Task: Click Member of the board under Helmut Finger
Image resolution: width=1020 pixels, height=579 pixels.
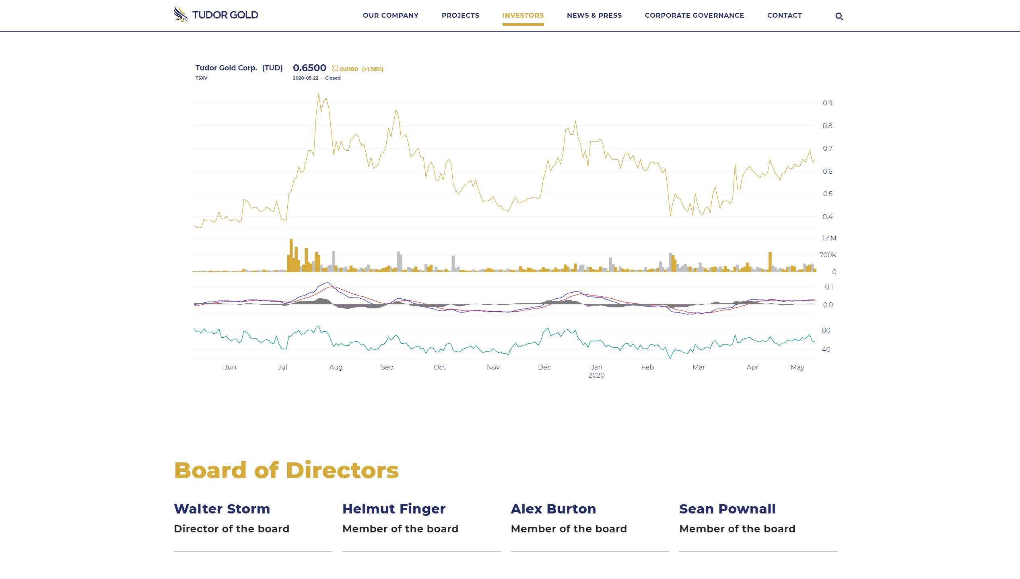Action: click(400, 529)
